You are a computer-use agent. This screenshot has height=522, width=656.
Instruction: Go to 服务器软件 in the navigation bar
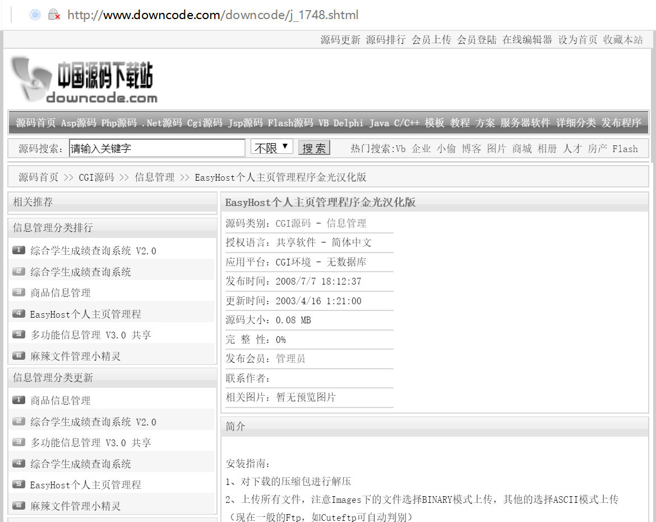[525, 123]
